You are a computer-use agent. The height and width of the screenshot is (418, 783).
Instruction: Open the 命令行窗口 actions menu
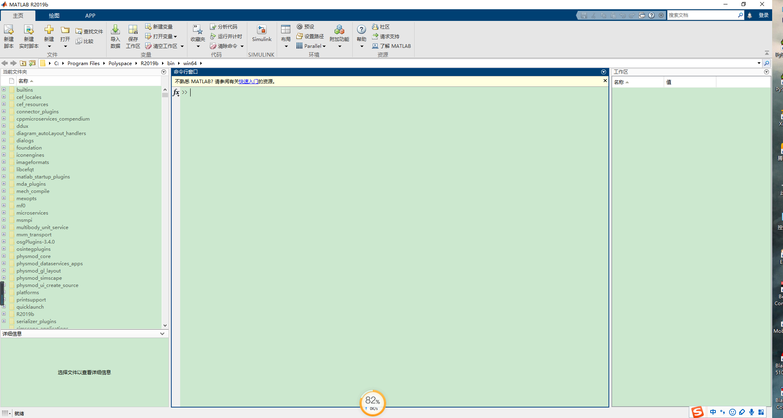604,72
